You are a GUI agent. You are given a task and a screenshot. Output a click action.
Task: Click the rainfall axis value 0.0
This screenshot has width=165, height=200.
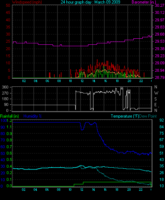click(x=9, y=186)
